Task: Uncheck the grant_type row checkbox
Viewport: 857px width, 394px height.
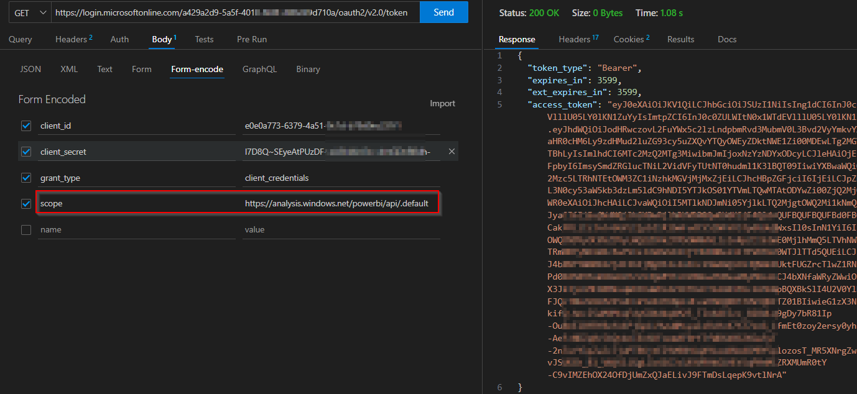Action: [26, 178]
